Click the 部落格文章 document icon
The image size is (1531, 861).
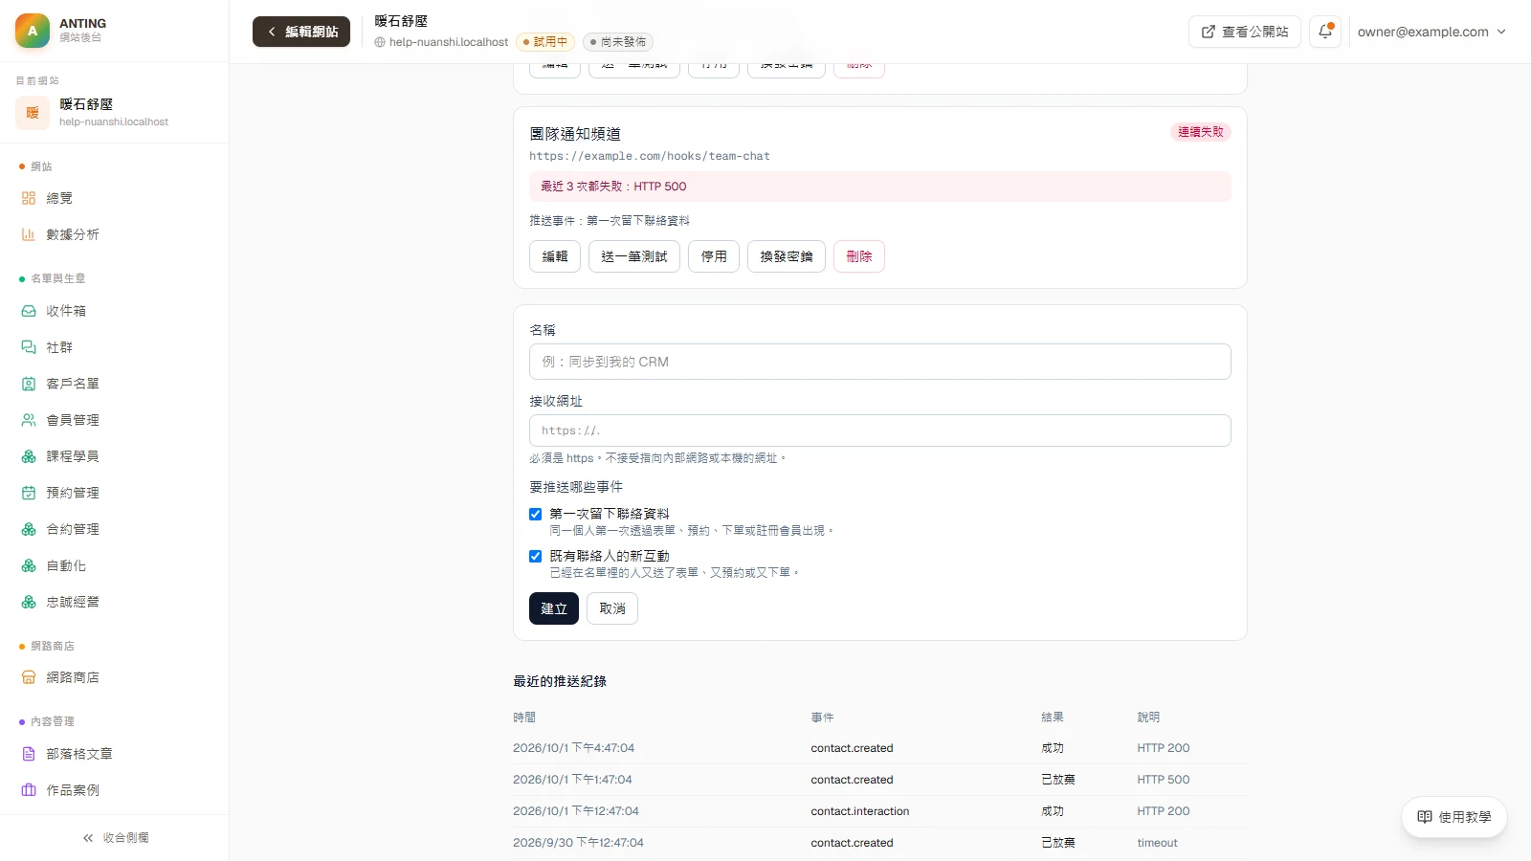(x=29, y=754)
